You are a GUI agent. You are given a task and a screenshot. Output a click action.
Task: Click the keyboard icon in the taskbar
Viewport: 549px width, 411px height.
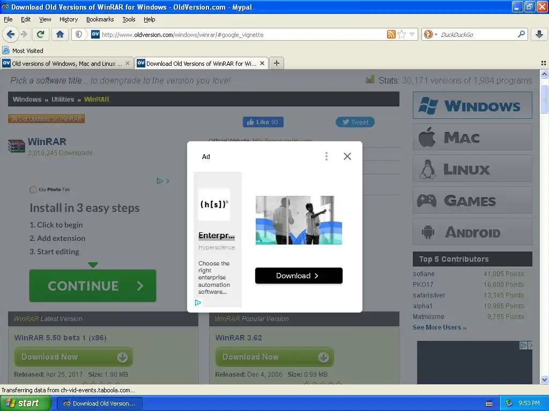tap(489, 404)
